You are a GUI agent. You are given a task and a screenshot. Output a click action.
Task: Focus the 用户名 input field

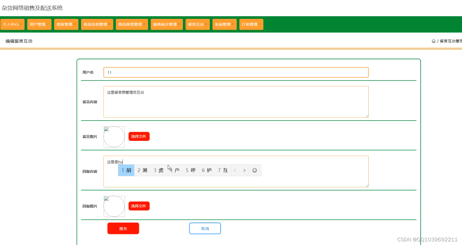point(236,73)
